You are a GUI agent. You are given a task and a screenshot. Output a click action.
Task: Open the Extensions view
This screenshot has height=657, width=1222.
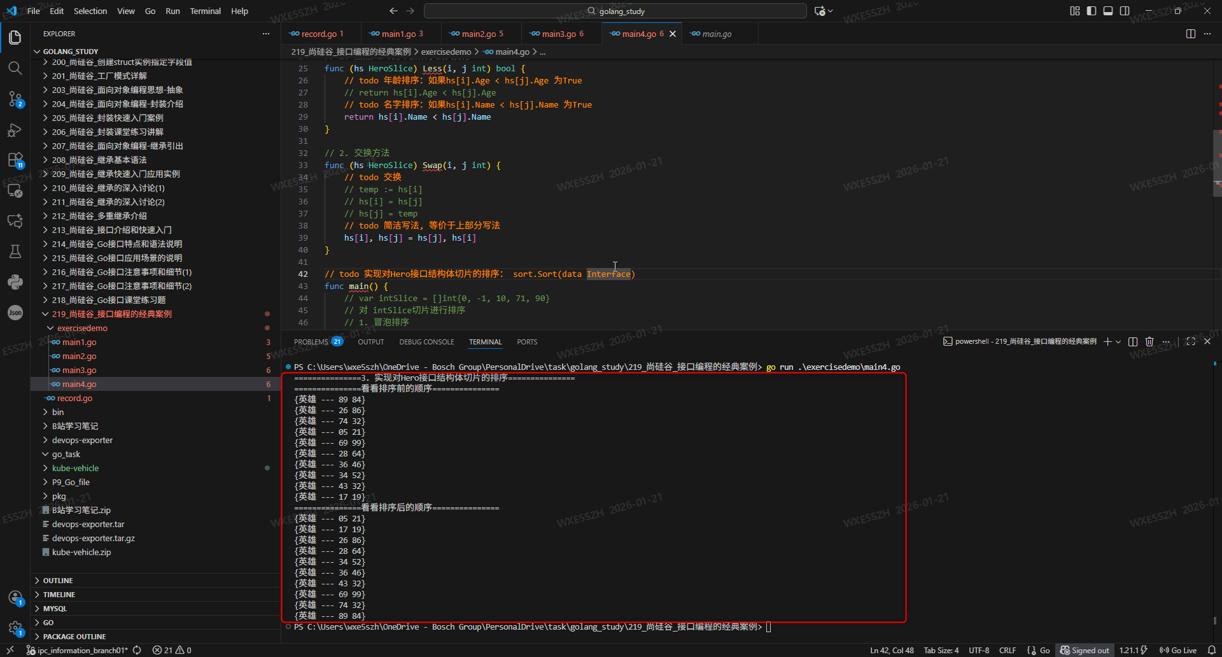coord(15,160)
